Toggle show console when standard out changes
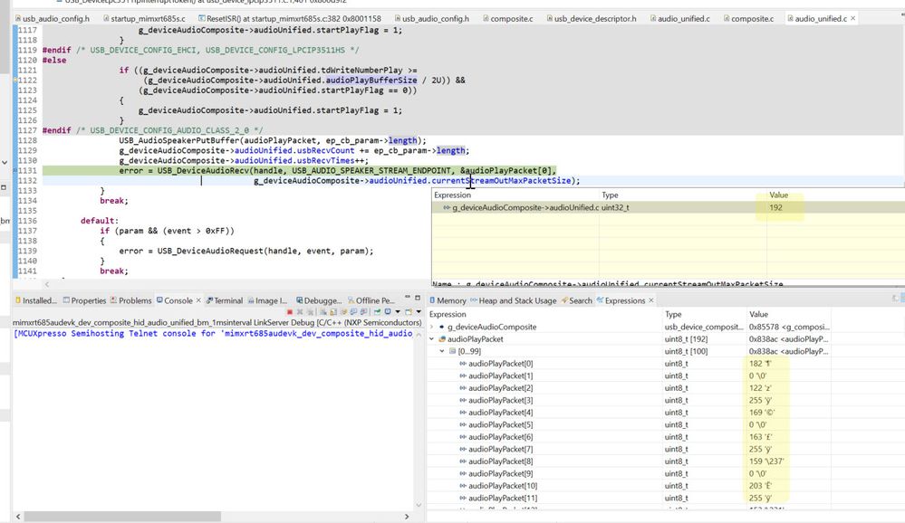Viewport: 905px width, 523px height. pos(353,312)
